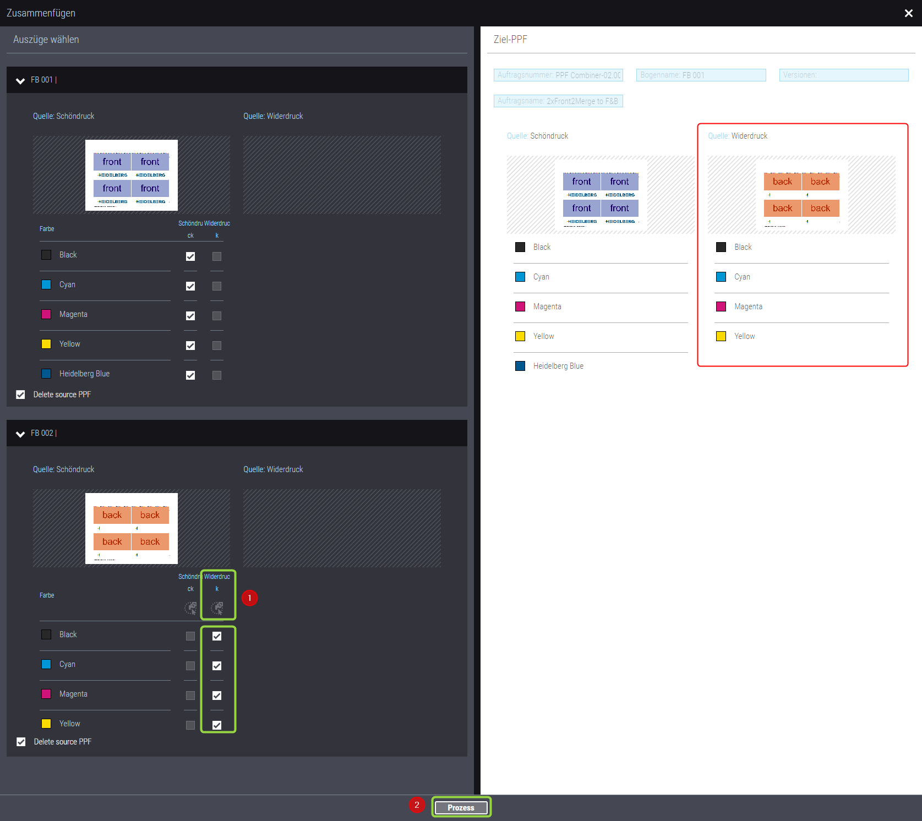Click Magenta swatch in Ziel-PPF Widerdruck list

pos(721,306)
